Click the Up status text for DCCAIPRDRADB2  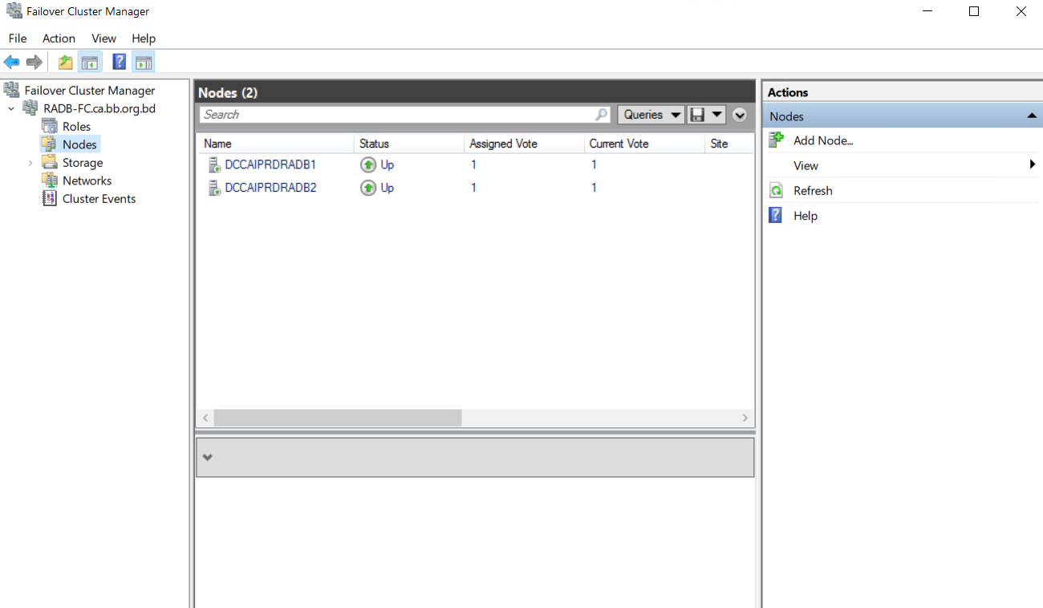pos(388,188)
